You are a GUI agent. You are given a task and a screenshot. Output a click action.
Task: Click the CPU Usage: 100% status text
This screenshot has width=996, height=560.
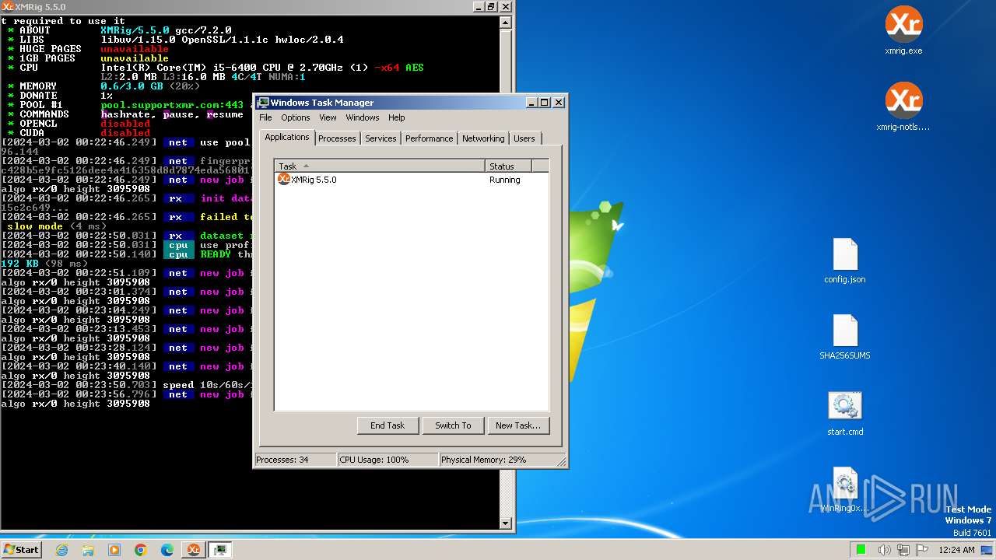[x=374, y=460]
